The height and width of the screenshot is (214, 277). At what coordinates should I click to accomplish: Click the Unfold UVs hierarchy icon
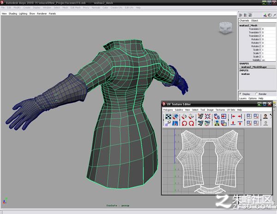point(217,123)
